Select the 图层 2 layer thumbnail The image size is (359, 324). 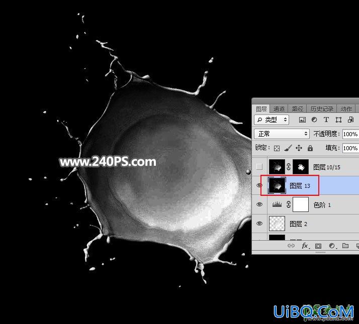coord(277,224)
